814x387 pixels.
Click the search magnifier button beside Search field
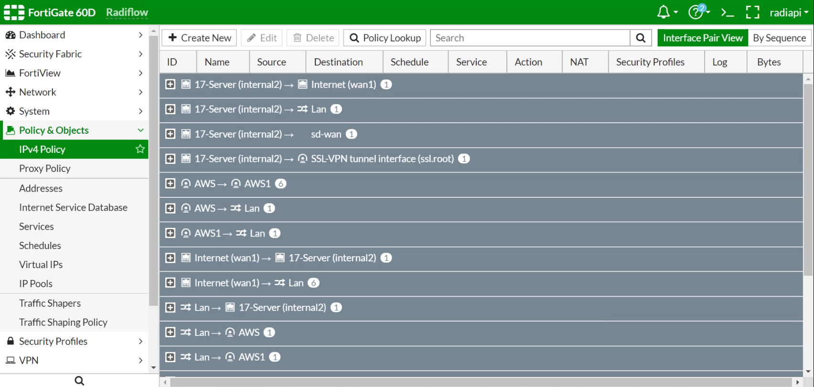(x=641, y=38)
